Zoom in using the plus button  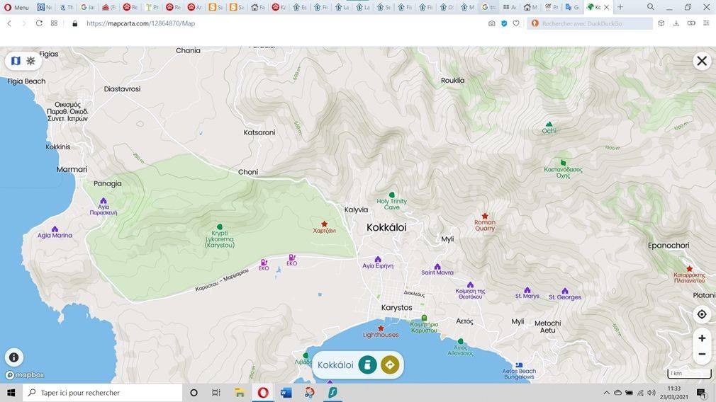701,338
